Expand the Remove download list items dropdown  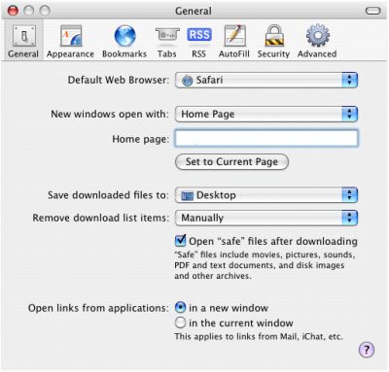[x=266, y=218]
